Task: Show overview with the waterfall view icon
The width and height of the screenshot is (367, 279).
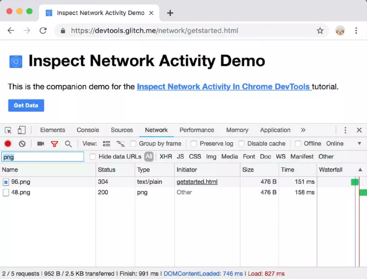Action: point(120,144)
